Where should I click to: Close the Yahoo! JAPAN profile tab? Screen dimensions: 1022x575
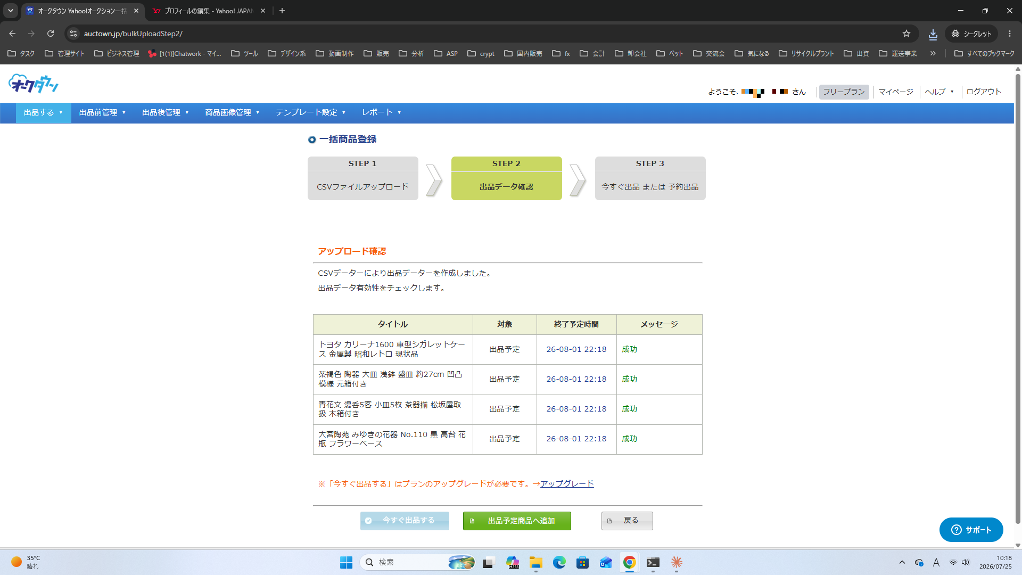[x=263, y=11]
